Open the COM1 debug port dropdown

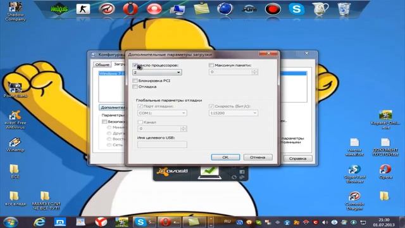[162, 113]
